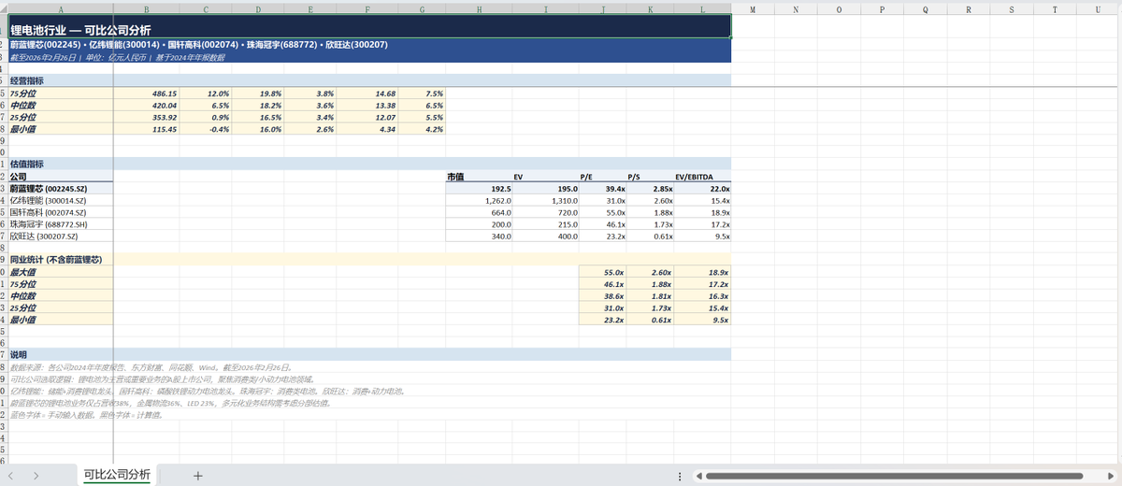The height and width of the screenshot is (486, 1122).
Task: Select the 说明 section header
Action: pyautogui.click(x=369, y=354)
